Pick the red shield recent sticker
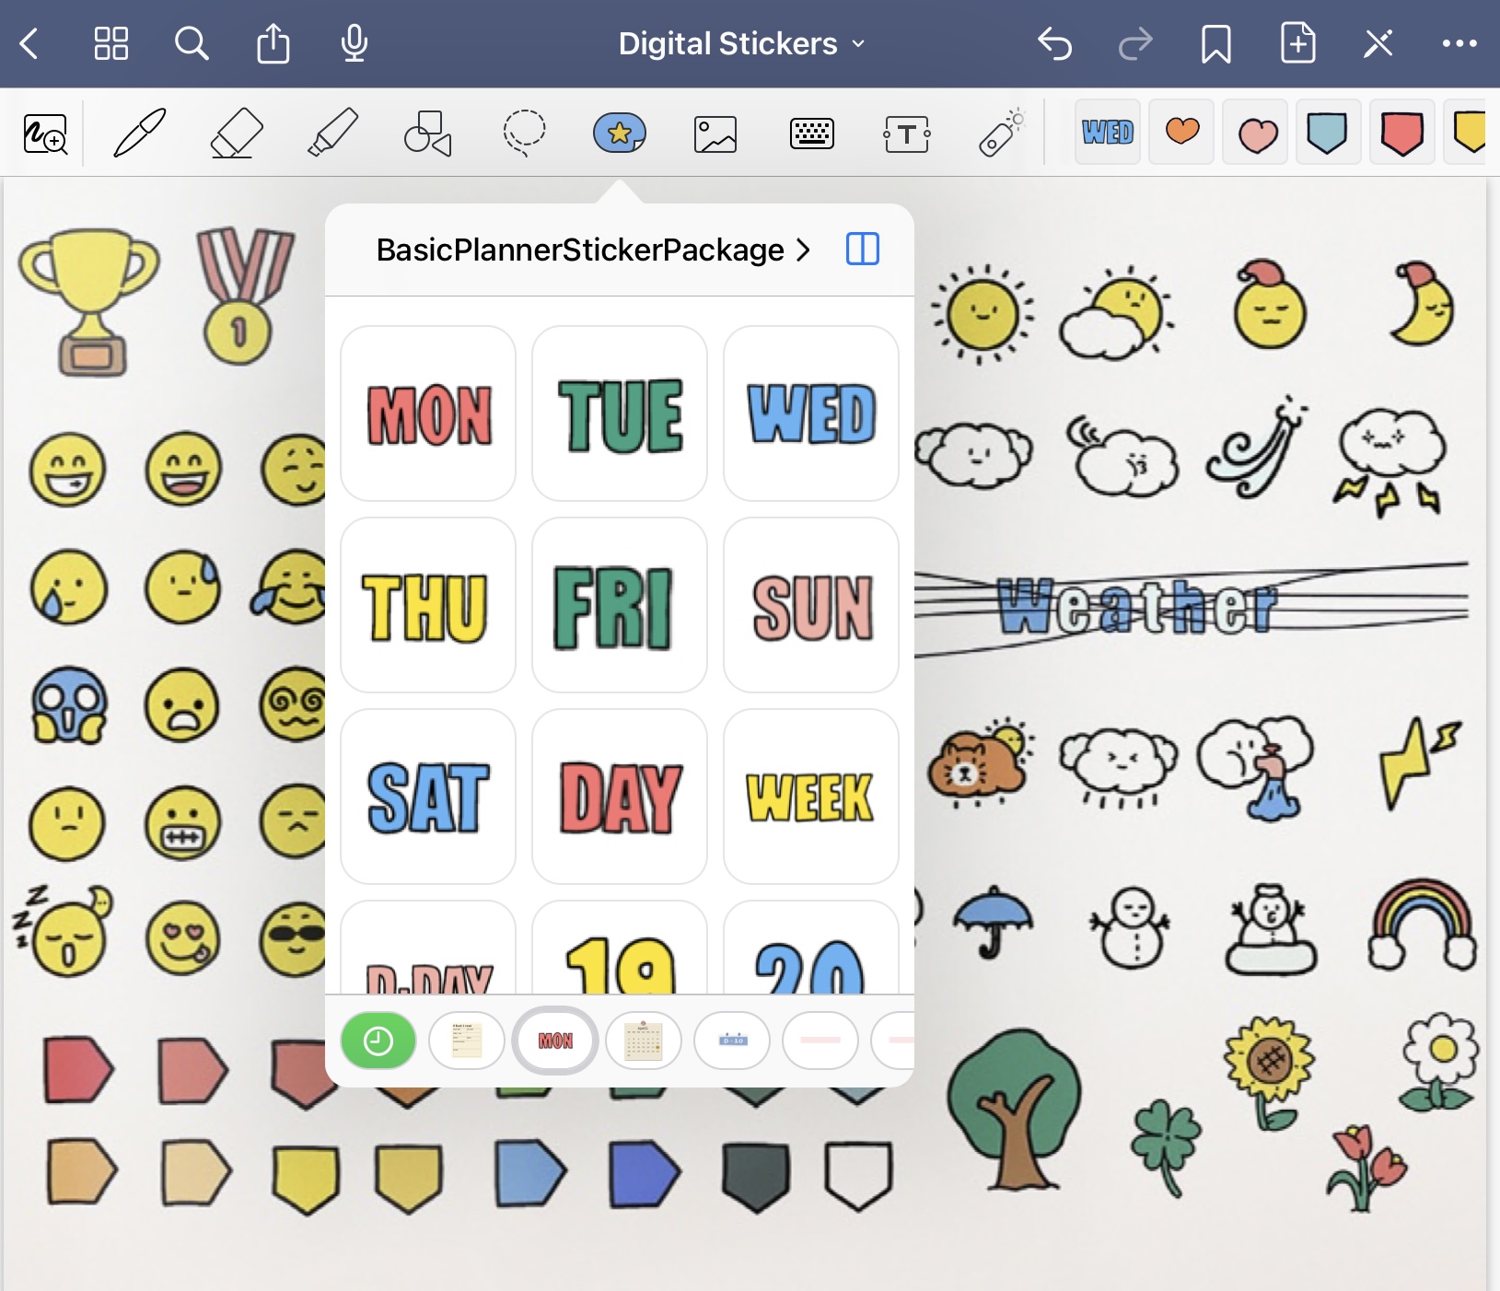The height and width of the screenshot is (1291, 1500). (x=1401, y=133)
